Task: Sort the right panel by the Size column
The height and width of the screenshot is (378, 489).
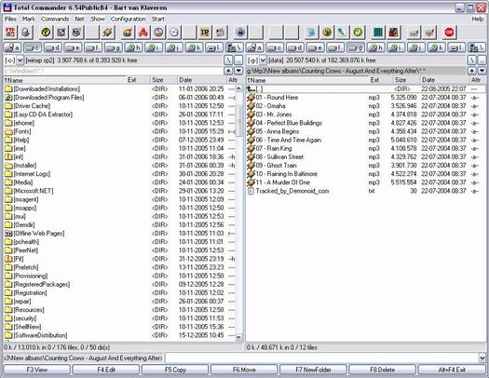Action: pyautogui.click(x=406, y=80)
